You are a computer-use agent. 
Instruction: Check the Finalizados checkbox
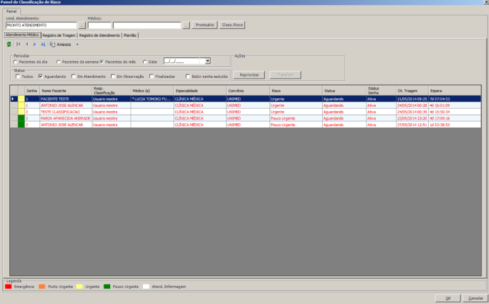(152, 76)
